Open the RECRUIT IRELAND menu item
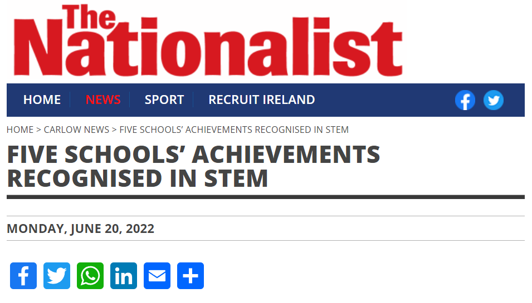This screenshot has width=532, height=303. tap(261, 100)
